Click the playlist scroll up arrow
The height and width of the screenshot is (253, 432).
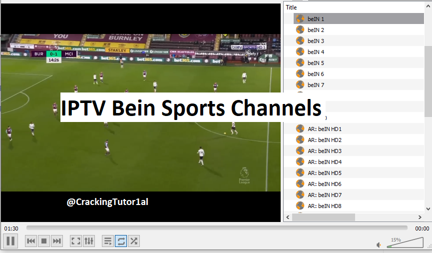click(428, 6)
